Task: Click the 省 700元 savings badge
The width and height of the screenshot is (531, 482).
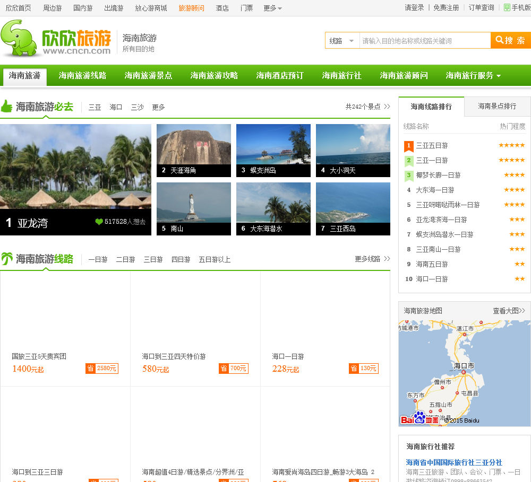Action: point(234,369)
